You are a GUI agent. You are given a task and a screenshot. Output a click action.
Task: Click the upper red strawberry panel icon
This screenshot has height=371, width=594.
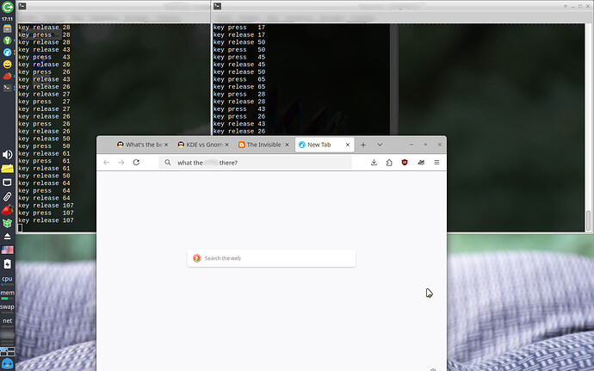[x=7, y=76]
